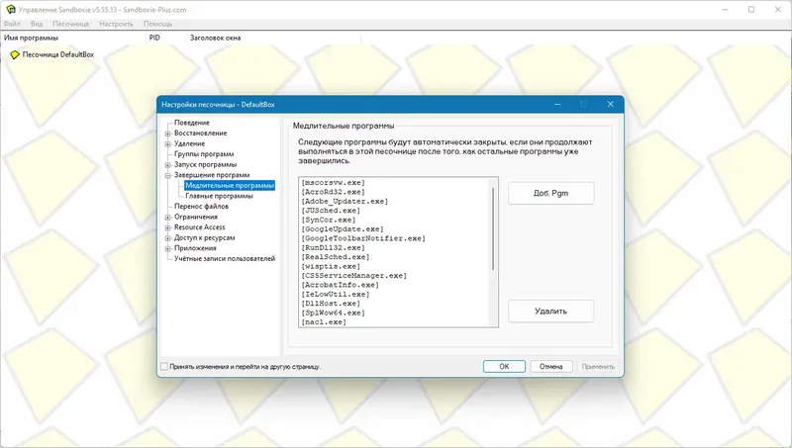Expand the Ограничения tree node
The height and width of the screenshot is (448, 792).
point(167,218)
